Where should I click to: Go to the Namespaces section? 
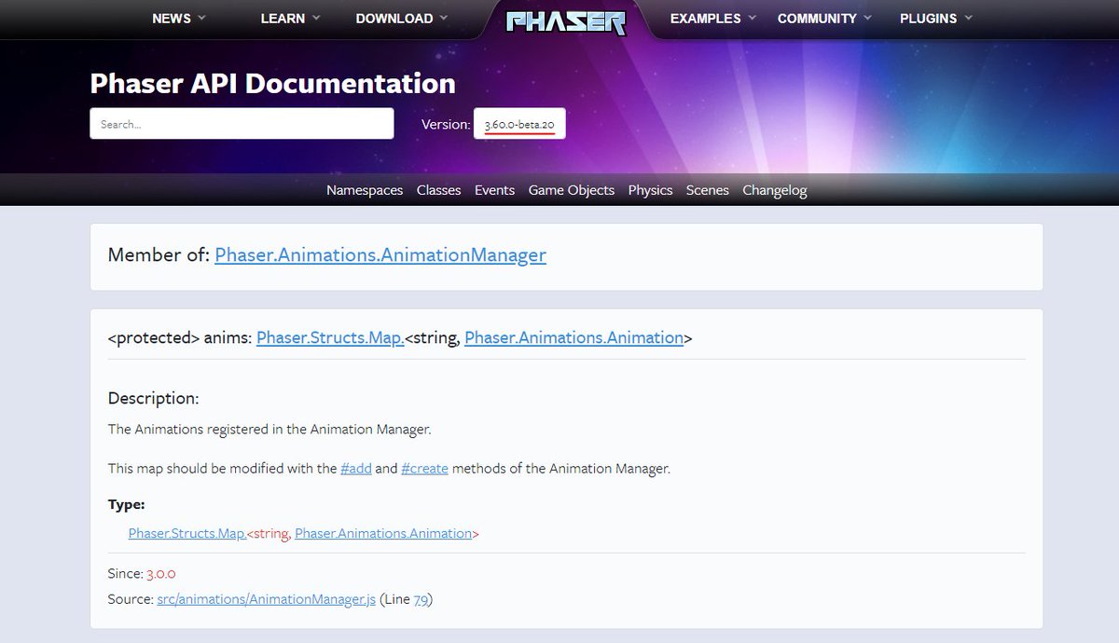coord(365,190)
